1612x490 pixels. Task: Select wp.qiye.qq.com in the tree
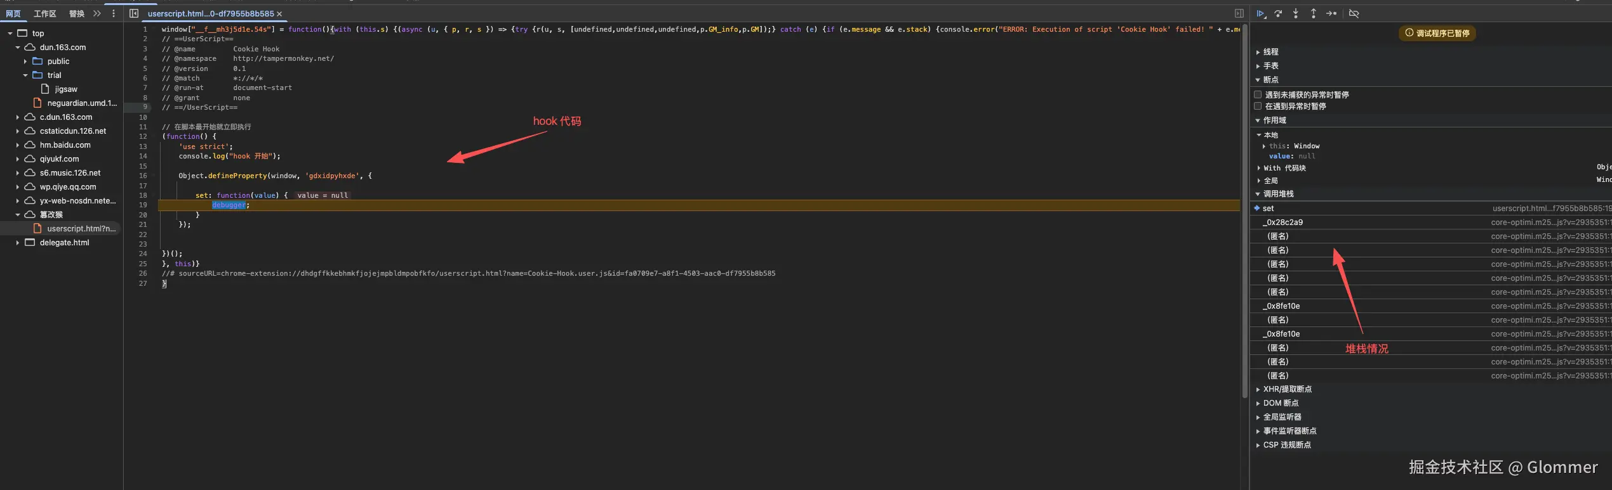tap(68, 186)
